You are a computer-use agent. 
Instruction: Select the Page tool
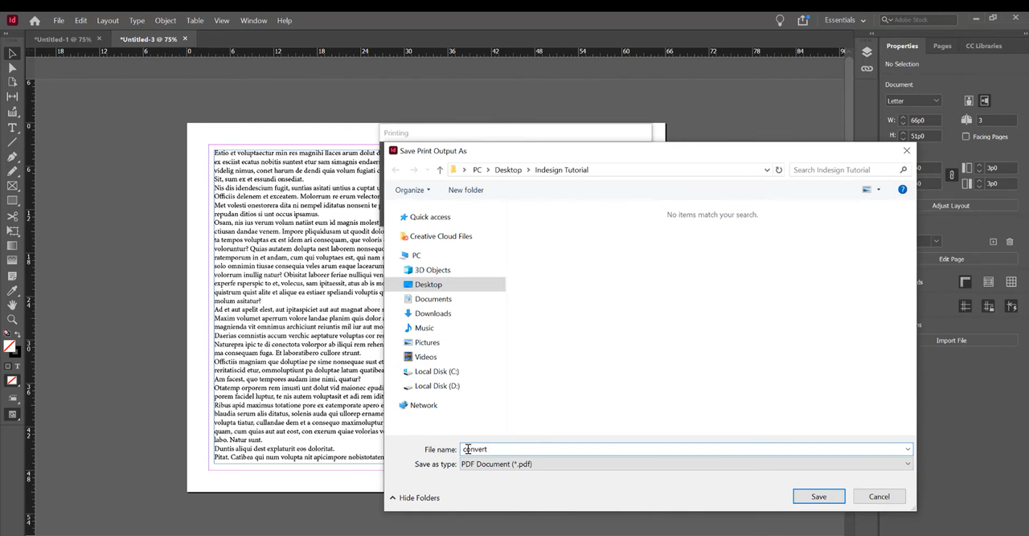click(12, 82)
